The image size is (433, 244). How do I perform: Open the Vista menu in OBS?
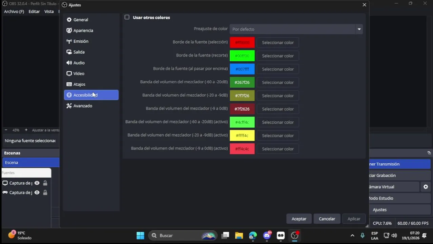click(x=49, y=12)
